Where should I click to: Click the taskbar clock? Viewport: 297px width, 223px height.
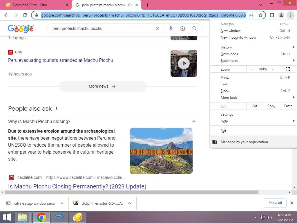coord(284,217)
